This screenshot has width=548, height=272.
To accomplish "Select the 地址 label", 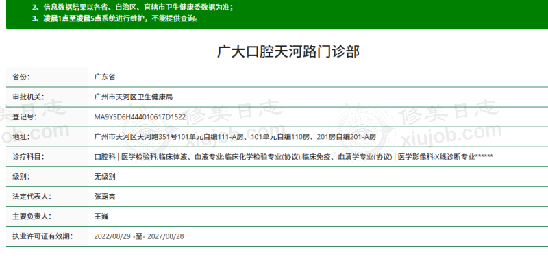I will tap(21, 137).
